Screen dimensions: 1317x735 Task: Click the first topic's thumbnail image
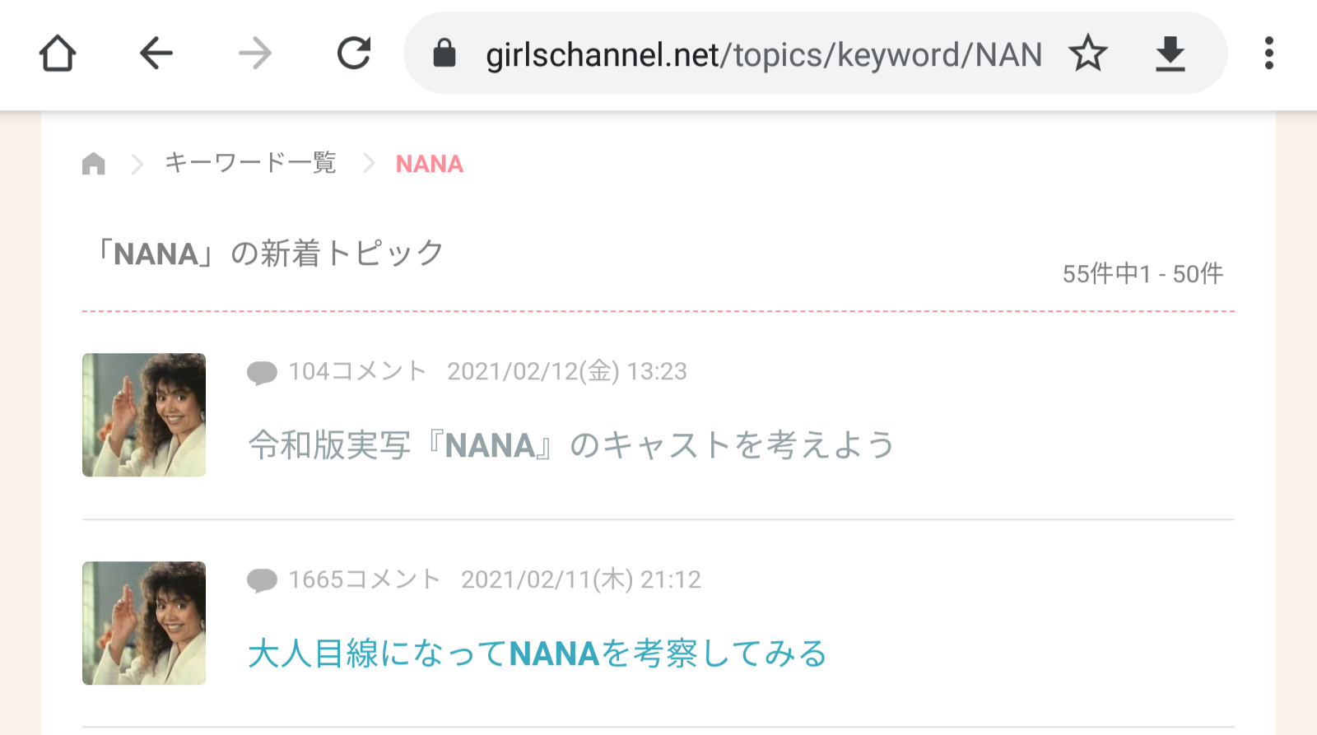(144, 415)
